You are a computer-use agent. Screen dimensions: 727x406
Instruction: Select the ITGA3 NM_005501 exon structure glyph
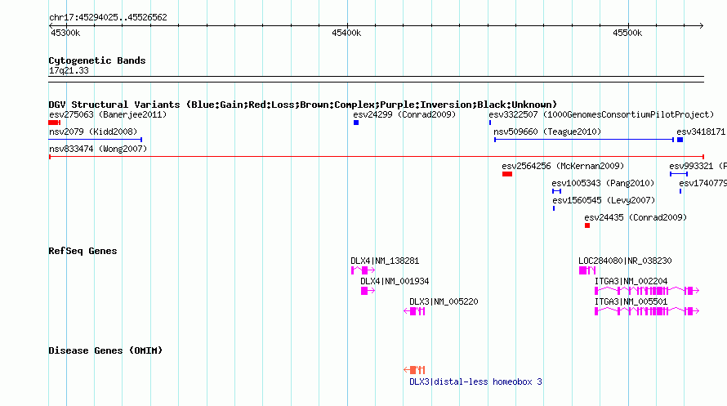[647, 311]
